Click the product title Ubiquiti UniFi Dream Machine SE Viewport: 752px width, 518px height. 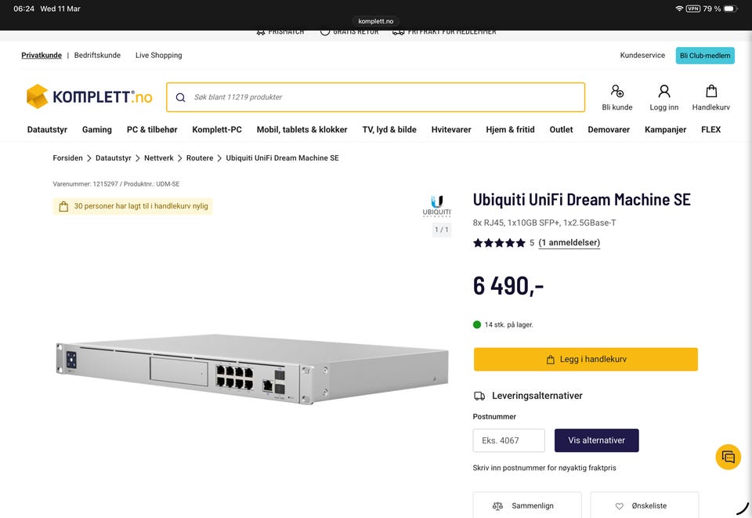(x=582, y=200)
